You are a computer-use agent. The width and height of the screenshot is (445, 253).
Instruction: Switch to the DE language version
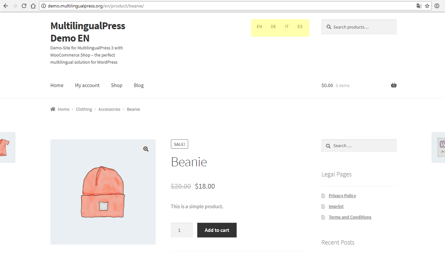273,26
